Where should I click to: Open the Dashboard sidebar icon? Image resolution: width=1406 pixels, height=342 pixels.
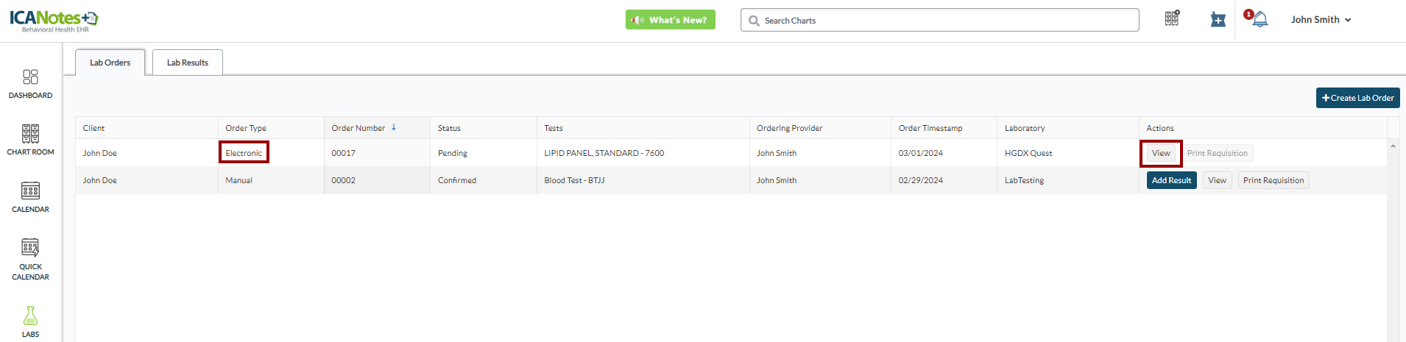click(30, 77)
